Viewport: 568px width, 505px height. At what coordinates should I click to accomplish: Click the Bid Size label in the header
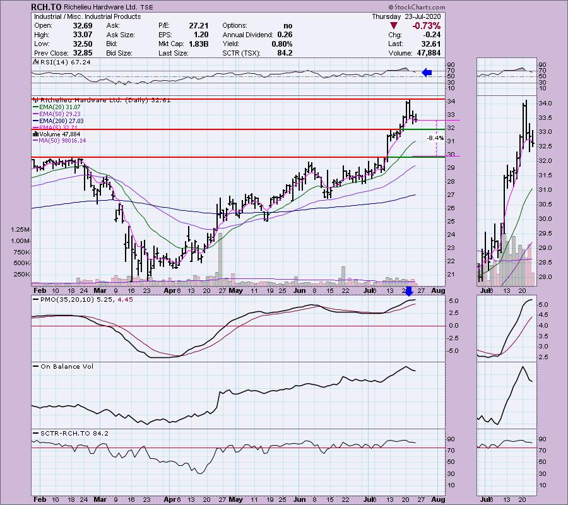coord(119,53)
